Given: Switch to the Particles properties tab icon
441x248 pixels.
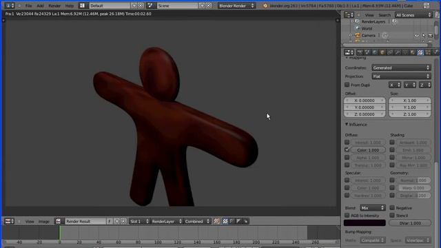Looking at the screenshot, I should coord(428,52).
